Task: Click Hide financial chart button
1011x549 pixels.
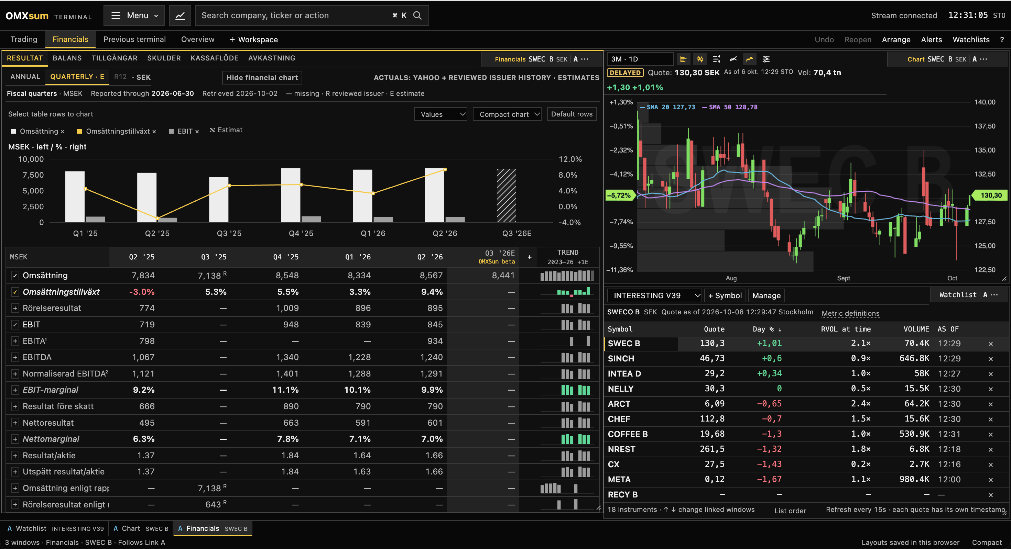Action: 262,78
